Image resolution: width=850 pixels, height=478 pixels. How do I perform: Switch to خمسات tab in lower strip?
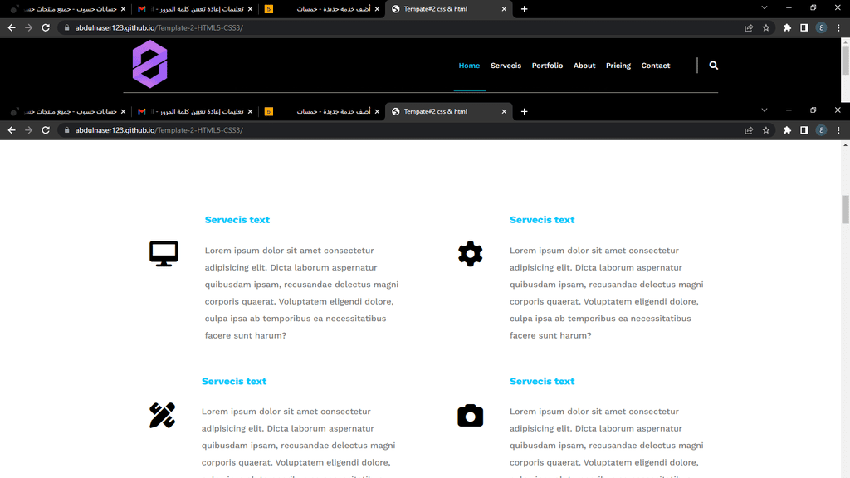pyautogui.click(x=321, y=112)
